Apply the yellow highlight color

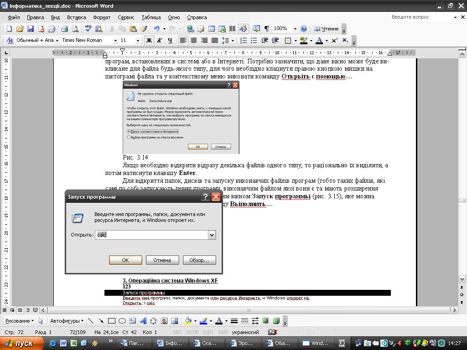click(303, 41)
